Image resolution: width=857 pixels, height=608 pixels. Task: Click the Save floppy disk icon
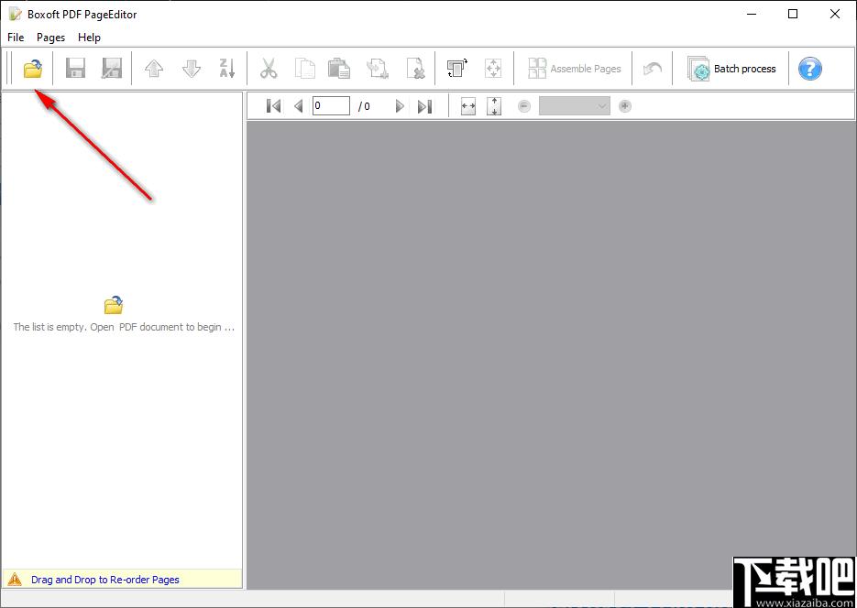pos(75,69)
